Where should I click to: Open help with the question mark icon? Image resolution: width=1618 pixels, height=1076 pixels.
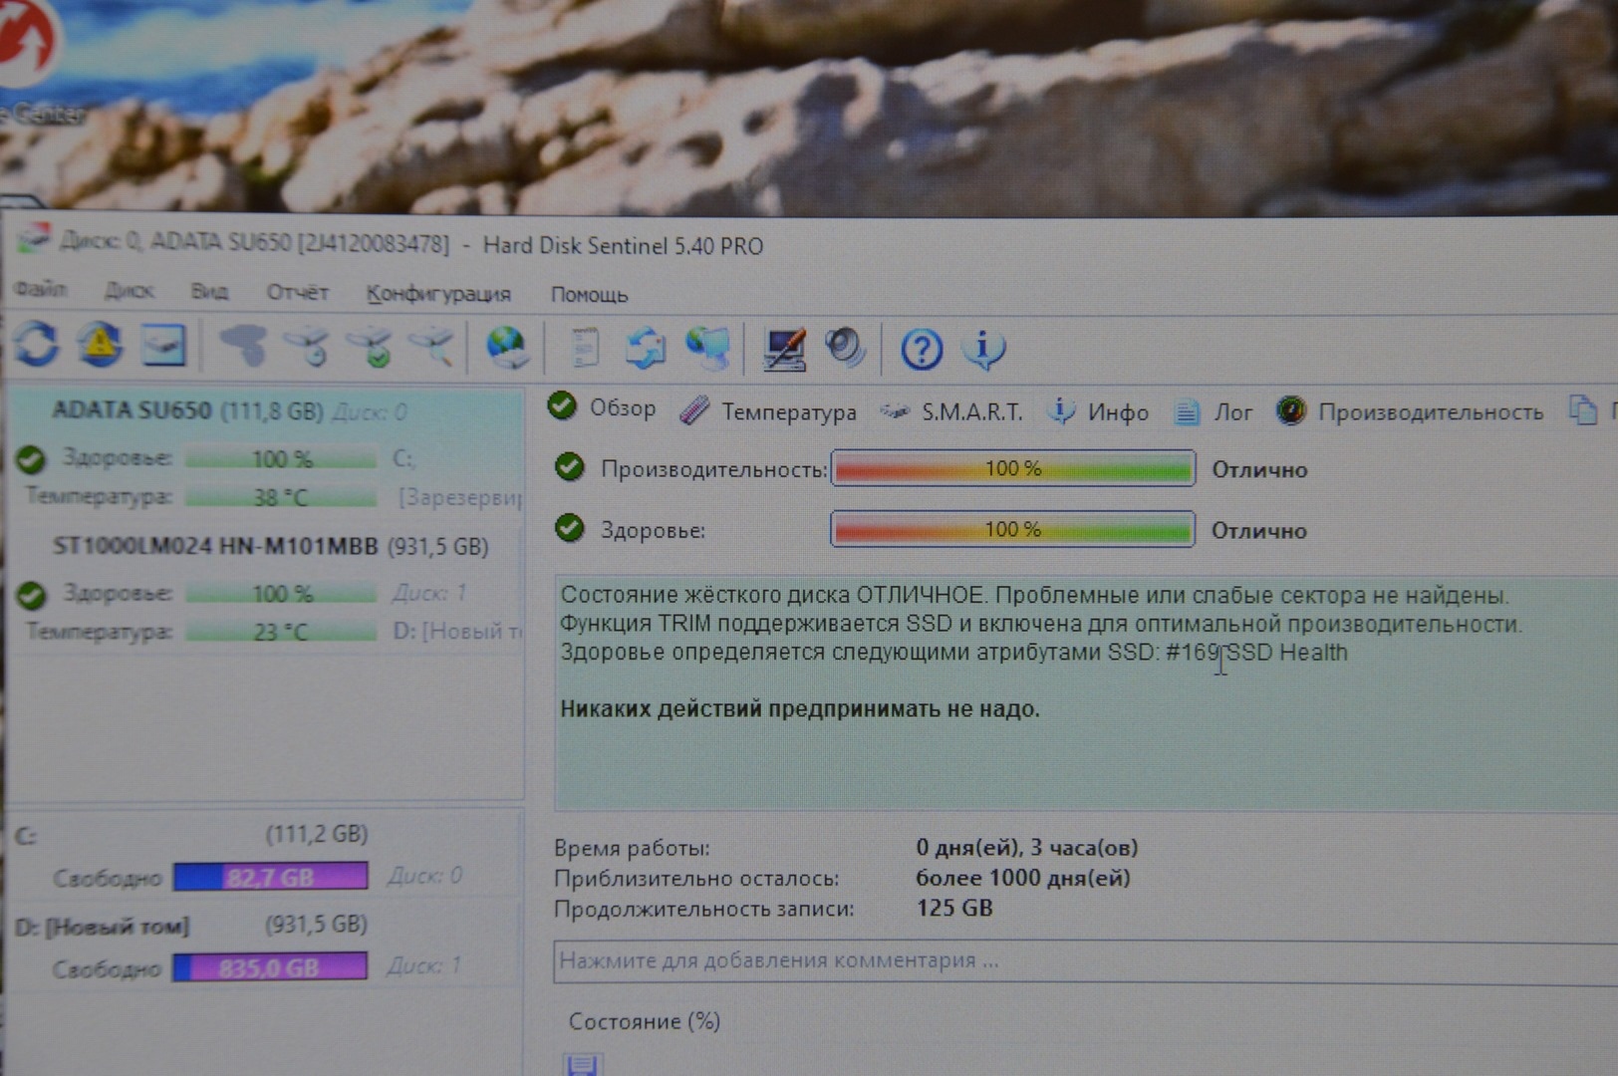pyautogui.click(x=921, y=350)
